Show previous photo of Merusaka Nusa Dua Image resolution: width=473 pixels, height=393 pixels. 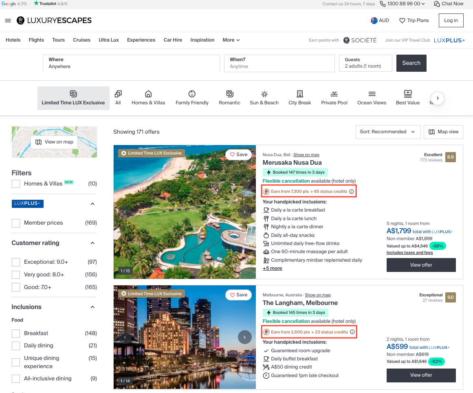[125, 212]
